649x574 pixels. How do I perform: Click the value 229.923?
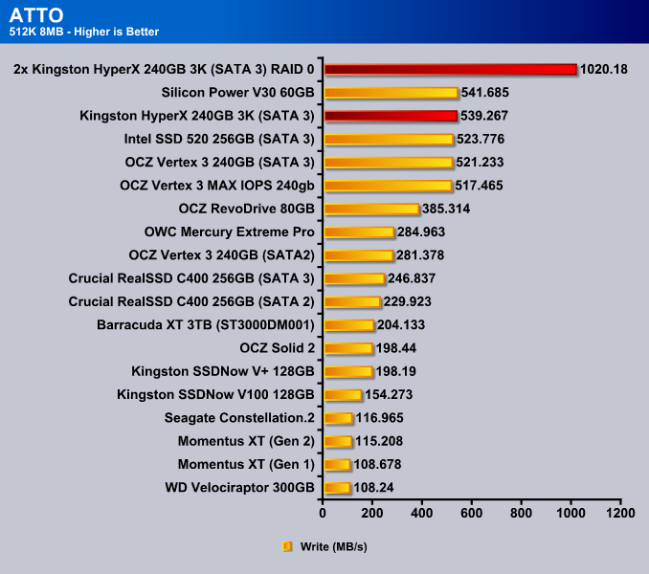coord(407,301)
